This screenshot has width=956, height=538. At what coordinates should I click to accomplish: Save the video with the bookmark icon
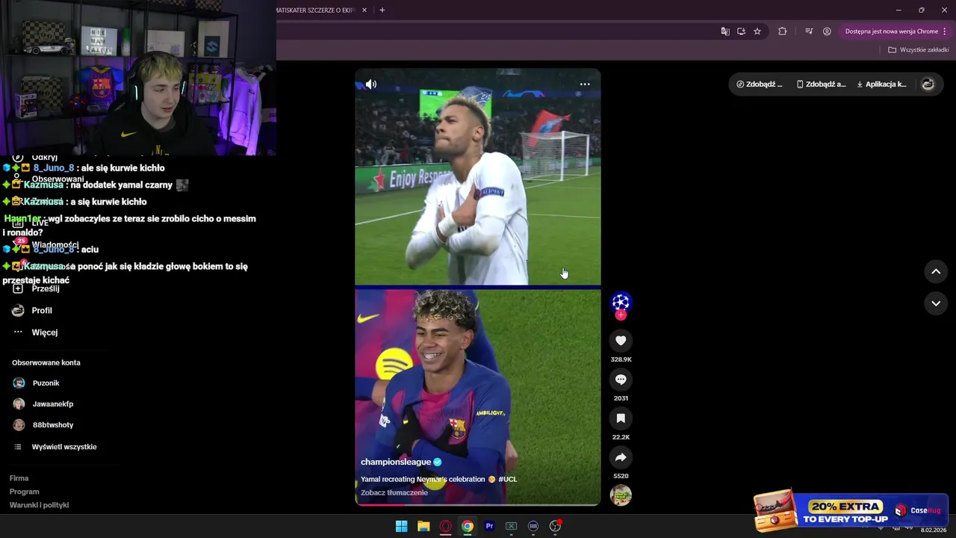621,418
